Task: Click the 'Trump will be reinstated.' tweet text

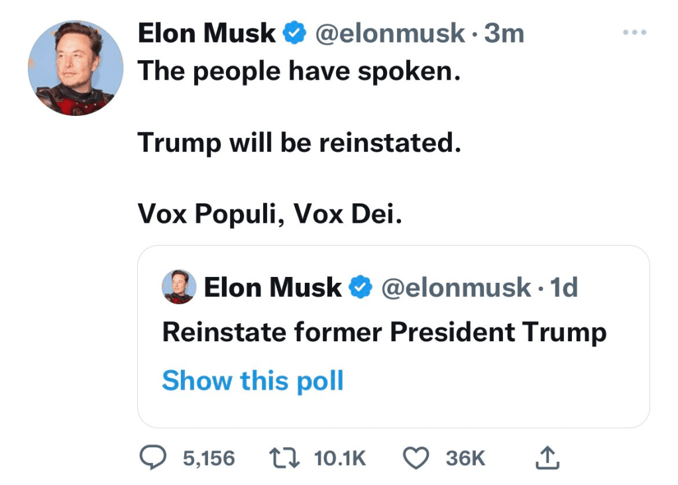Action: [298, 142]
